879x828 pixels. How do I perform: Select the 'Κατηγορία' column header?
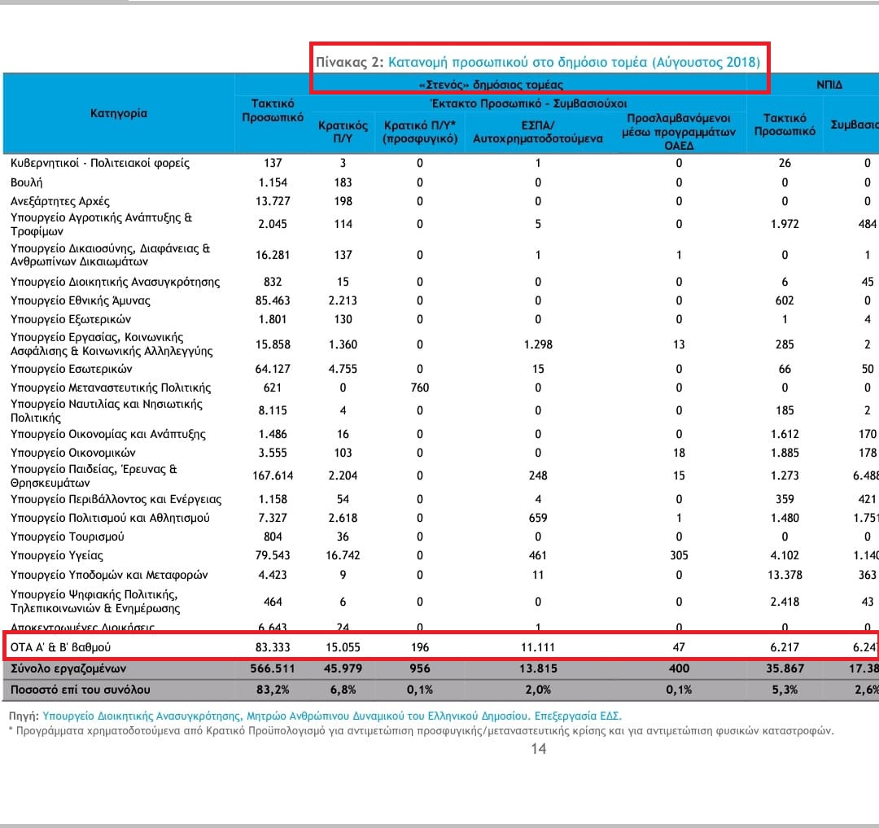119,113
